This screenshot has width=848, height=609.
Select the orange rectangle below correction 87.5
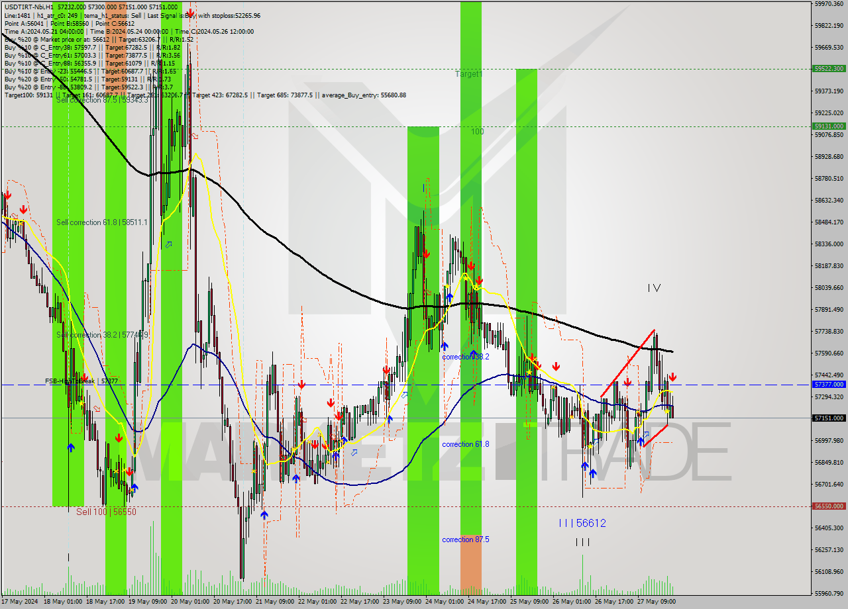pyautogui.click(x=471, y=565)
